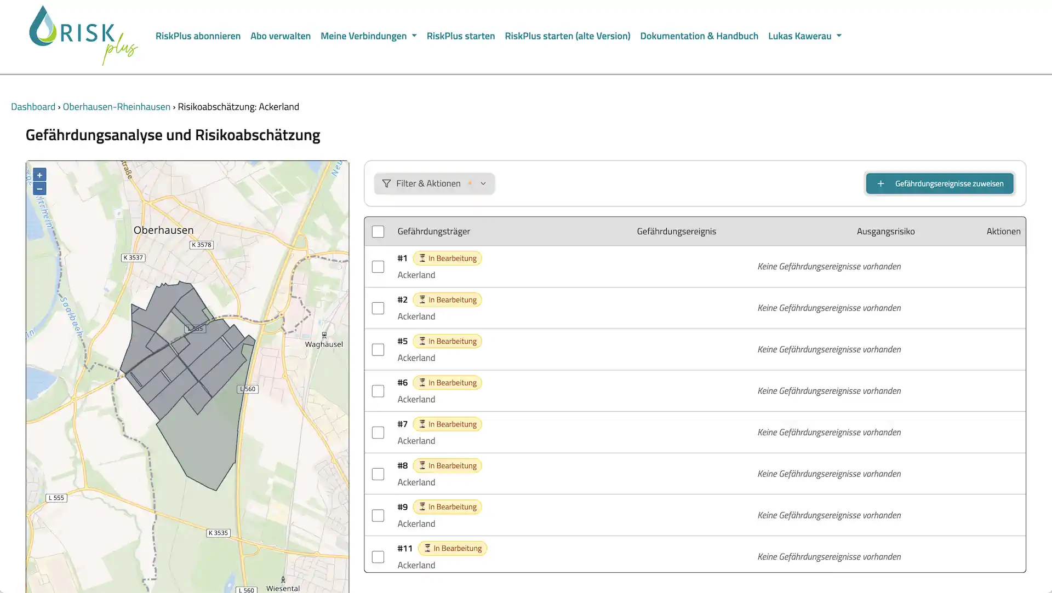Image resolution: width=1052 pixels, height=593 pixels.
Task: Click hourglass icon in row #2 status
Action: tap(422, 300)
